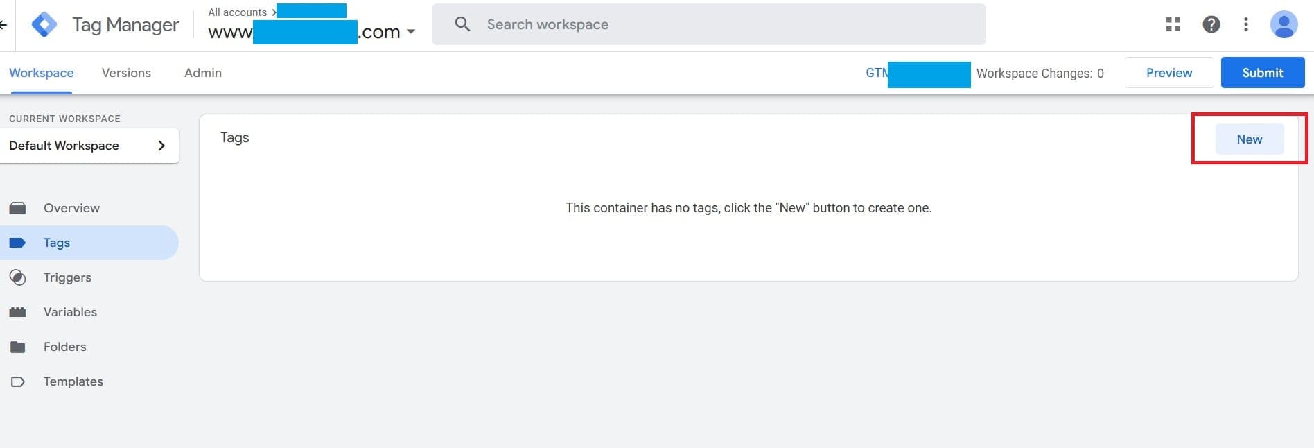Focus the Search workspace field
The width and height of the screenshot is (1314, 448).
tap(709, 24)
